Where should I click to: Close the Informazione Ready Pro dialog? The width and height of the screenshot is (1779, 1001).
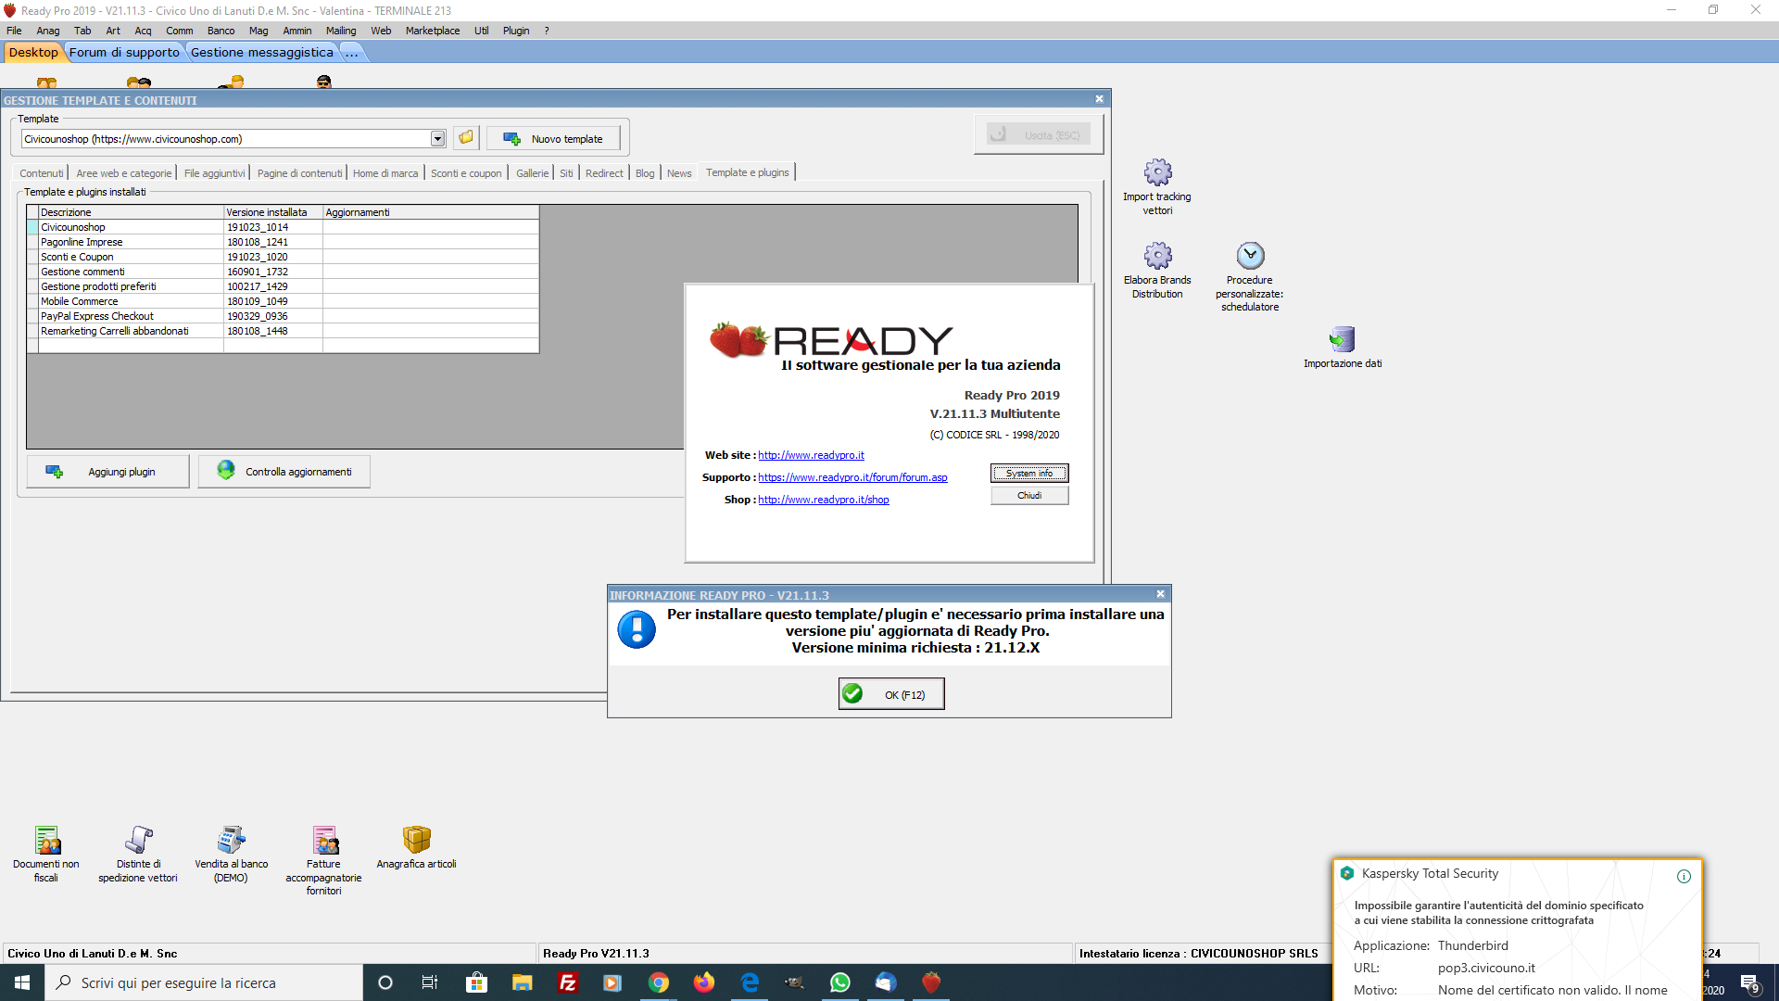1160,594
